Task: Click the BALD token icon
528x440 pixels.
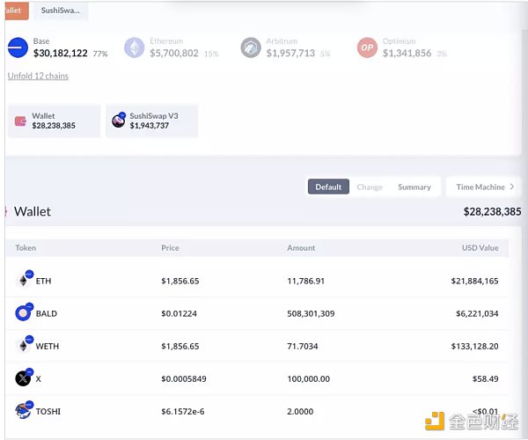Action: pos(25,312)
